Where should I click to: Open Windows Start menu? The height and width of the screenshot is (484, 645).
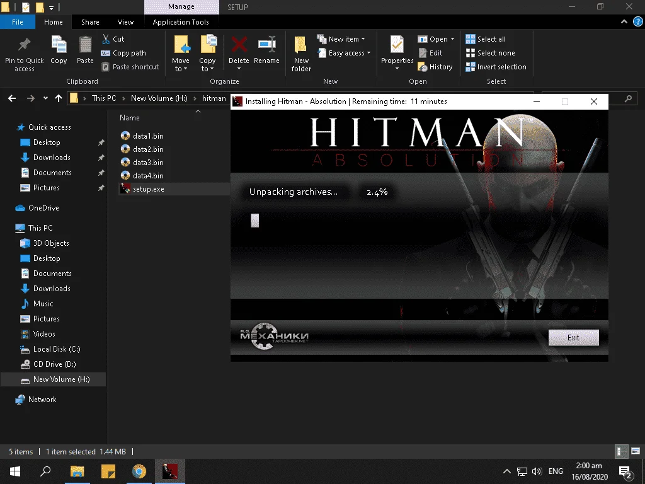point(15,471)
